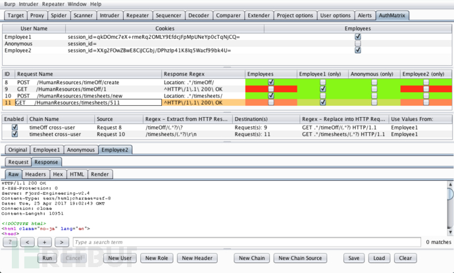Click the Run button
Image resolution: width=454 pixels, height=273 pixels.
[47, 258]
